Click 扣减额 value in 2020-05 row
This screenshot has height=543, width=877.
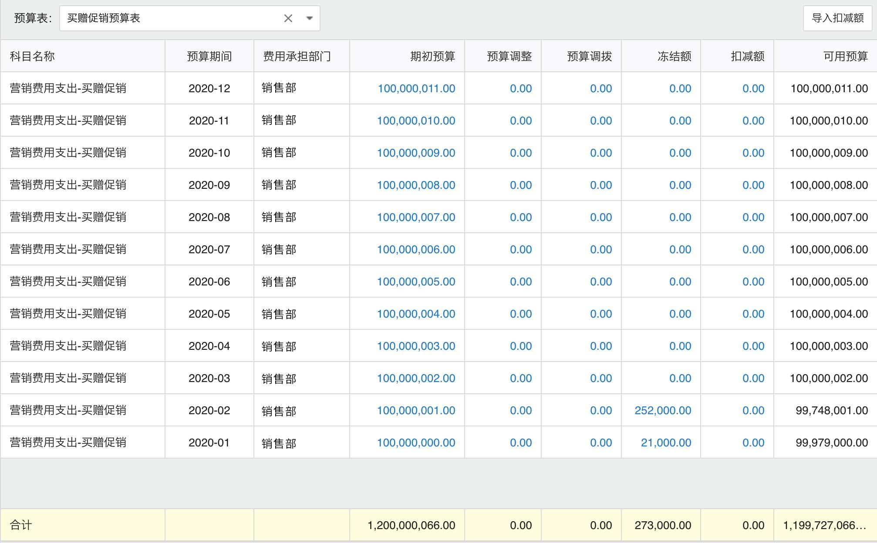753,314
